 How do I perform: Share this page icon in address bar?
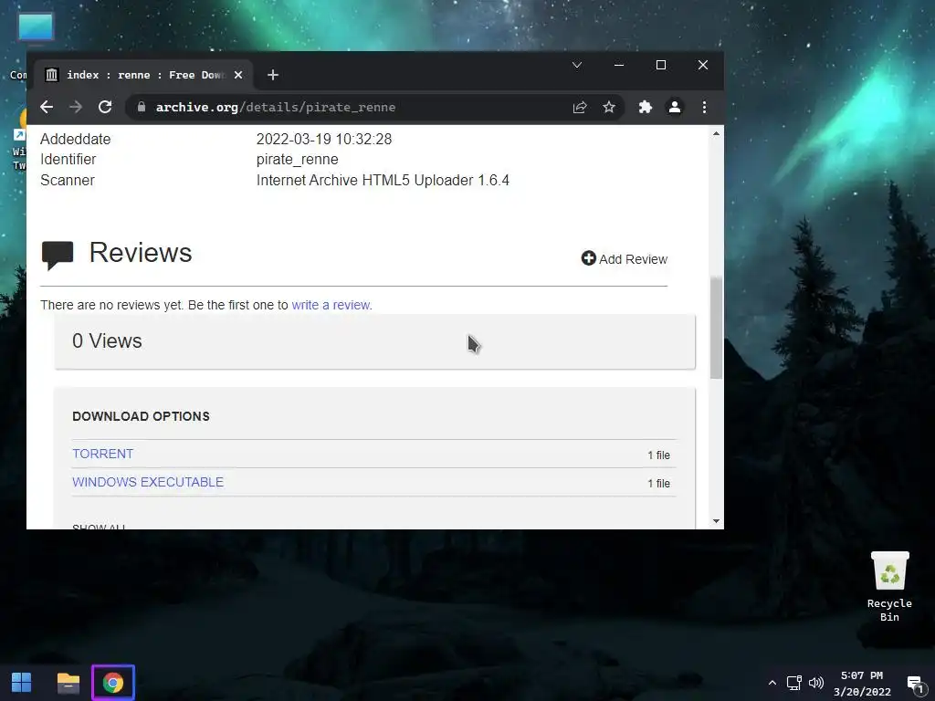580,107
